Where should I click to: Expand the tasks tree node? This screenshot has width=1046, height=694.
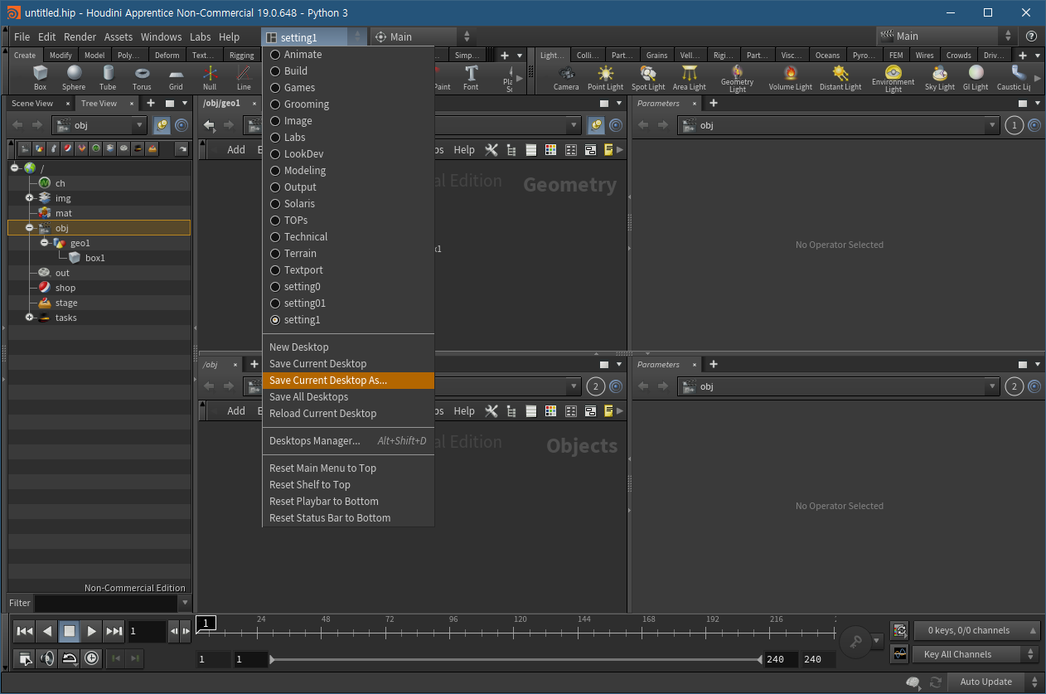pyautogui.click(x=29, y=318)
